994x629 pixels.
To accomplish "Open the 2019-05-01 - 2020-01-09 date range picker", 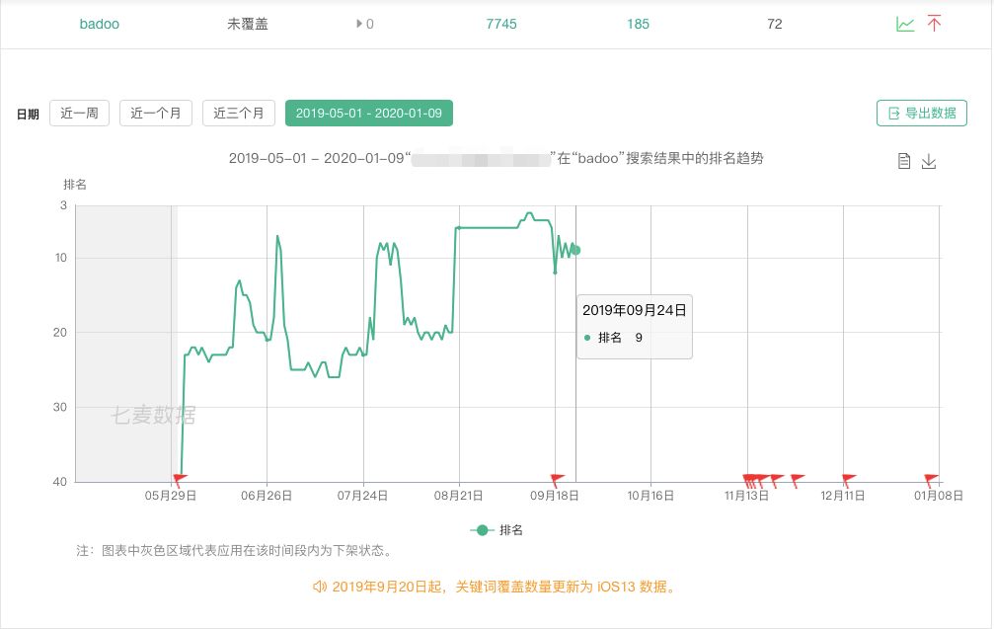I will coord(368,113).
